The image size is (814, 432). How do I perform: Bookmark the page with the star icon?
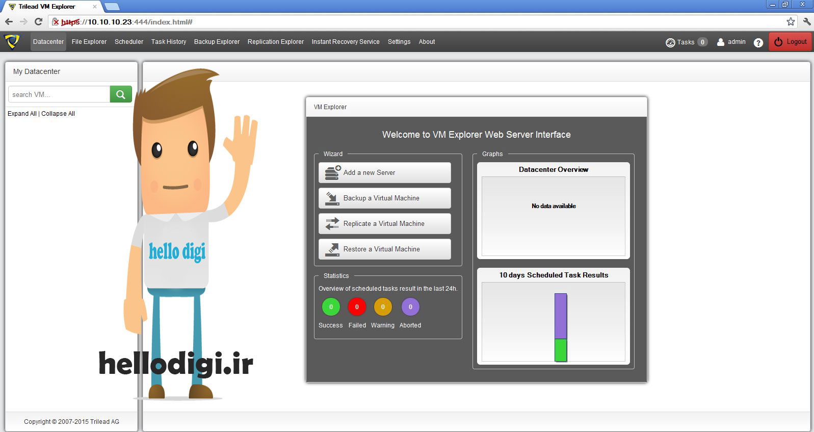[791, 21]
